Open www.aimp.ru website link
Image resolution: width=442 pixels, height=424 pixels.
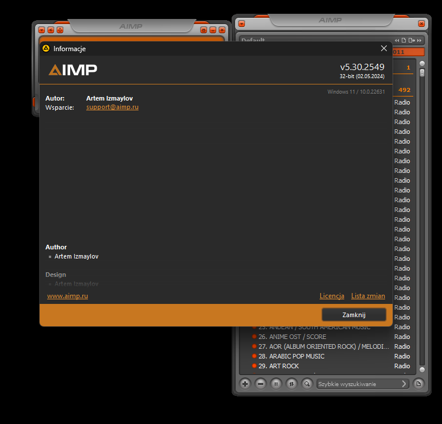67,296
